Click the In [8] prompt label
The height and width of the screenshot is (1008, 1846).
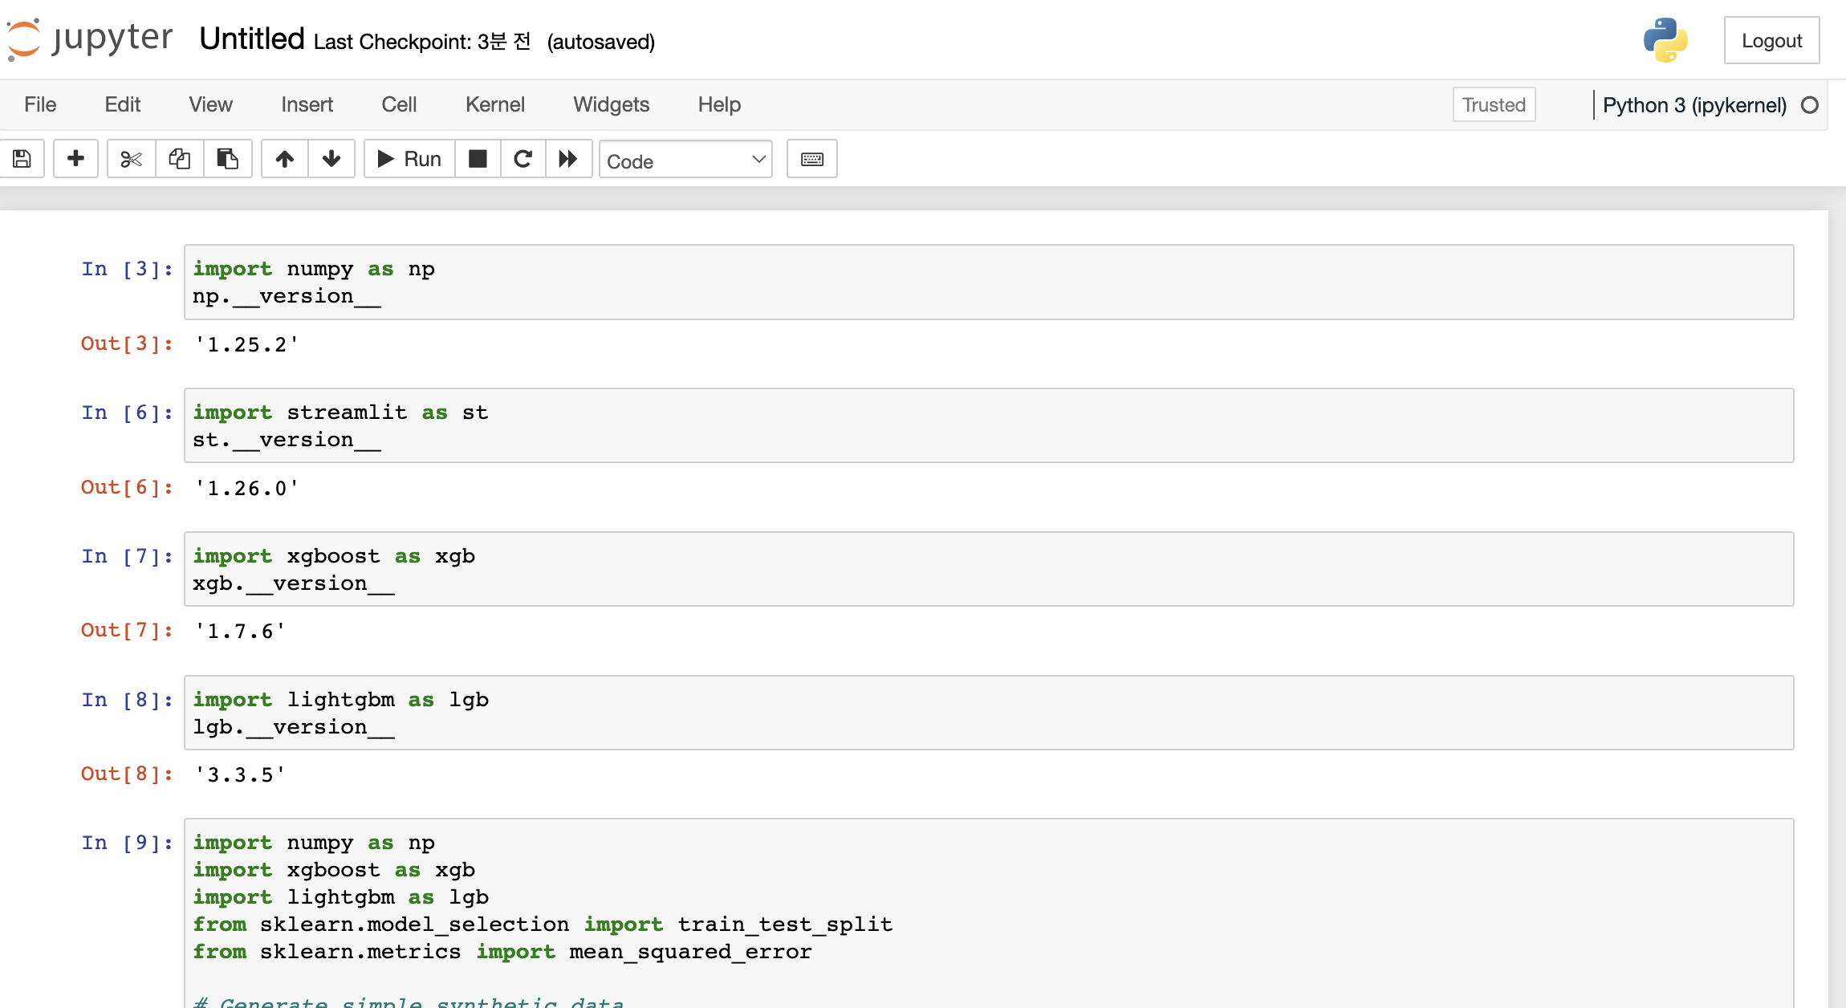(x=128, y=700)
